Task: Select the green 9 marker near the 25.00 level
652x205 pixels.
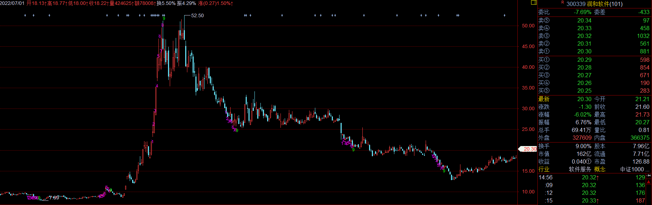Action: pyautogui.click(x=237, y=131)
